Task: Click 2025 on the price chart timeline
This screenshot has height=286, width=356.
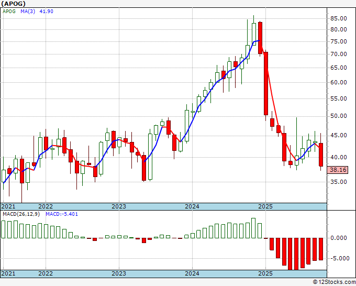Action: coord(265,206)
